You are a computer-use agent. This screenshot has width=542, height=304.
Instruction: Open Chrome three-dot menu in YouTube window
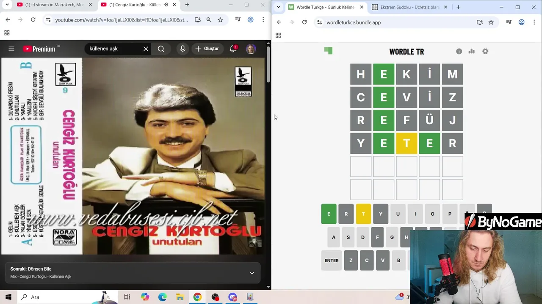pos(263,20)
